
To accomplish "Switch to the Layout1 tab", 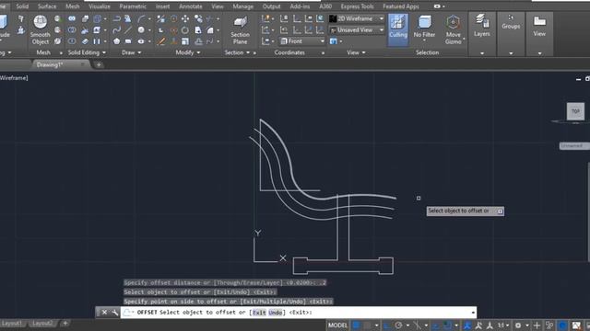I will [x=12, y=323].
